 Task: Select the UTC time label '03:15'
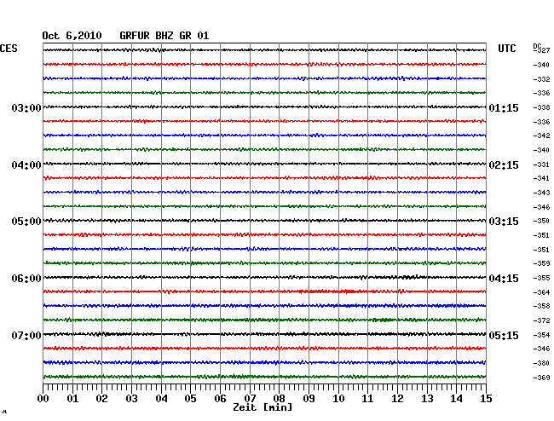tap(504, 222)
